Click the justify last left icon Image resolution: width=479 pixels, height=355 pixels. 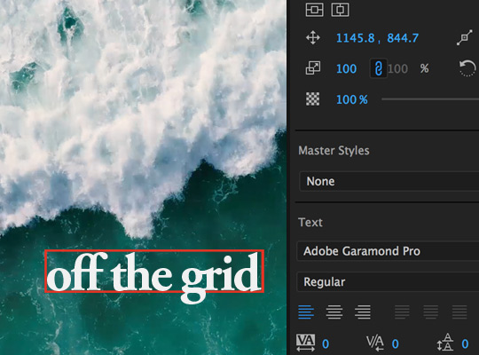click(x=402, y=312)
